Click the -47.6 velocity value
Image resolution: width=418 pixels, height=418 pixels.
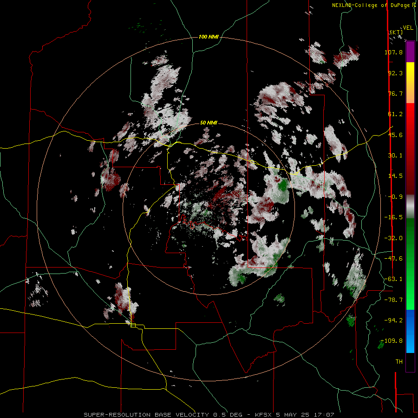pyautogui.click(x=393, y=259)
